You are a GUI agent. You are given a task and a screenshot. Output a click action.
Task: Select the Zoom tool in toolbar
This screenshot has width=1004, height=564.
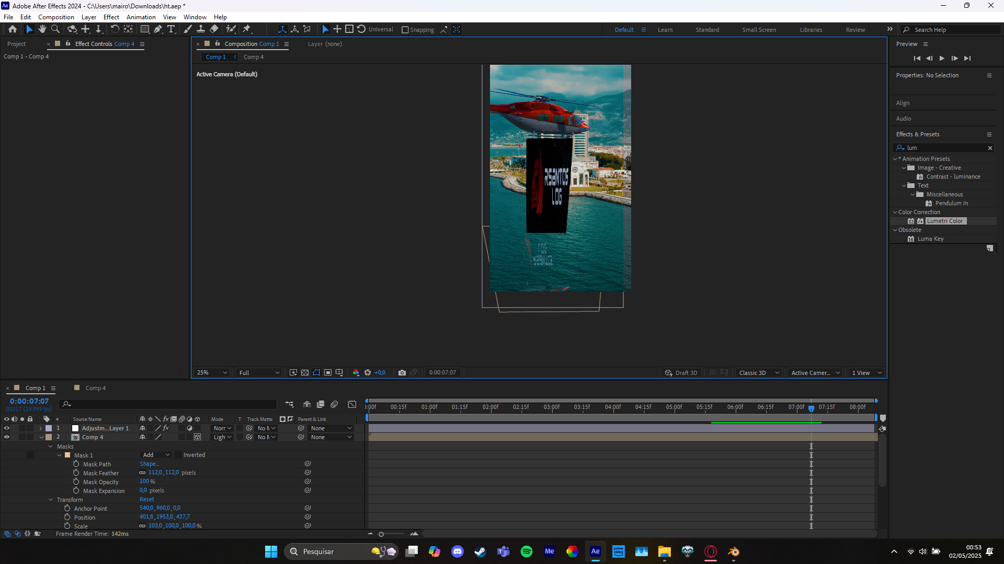coord(55,29)
